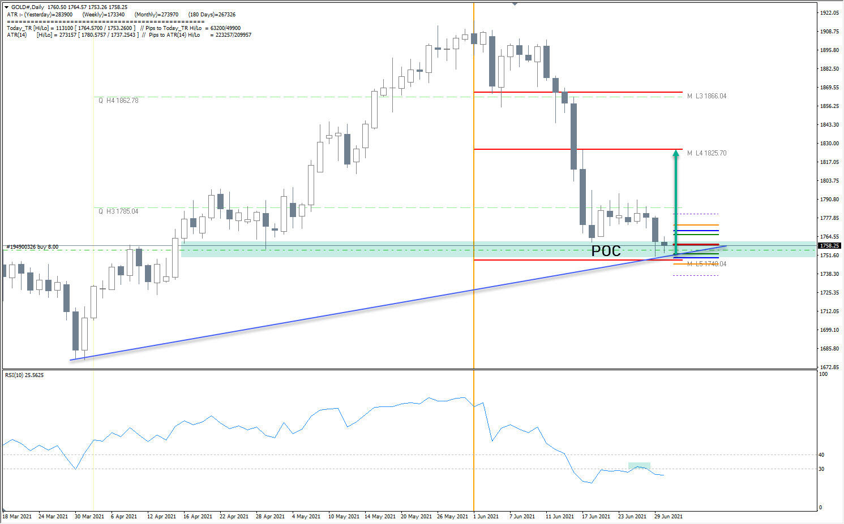Click price axis label 1830.00

(x=829, y=144)
